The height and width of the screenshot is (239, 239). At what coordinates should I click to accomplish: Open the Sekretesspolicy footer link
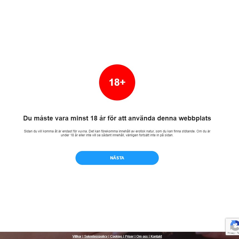(96, 237)
